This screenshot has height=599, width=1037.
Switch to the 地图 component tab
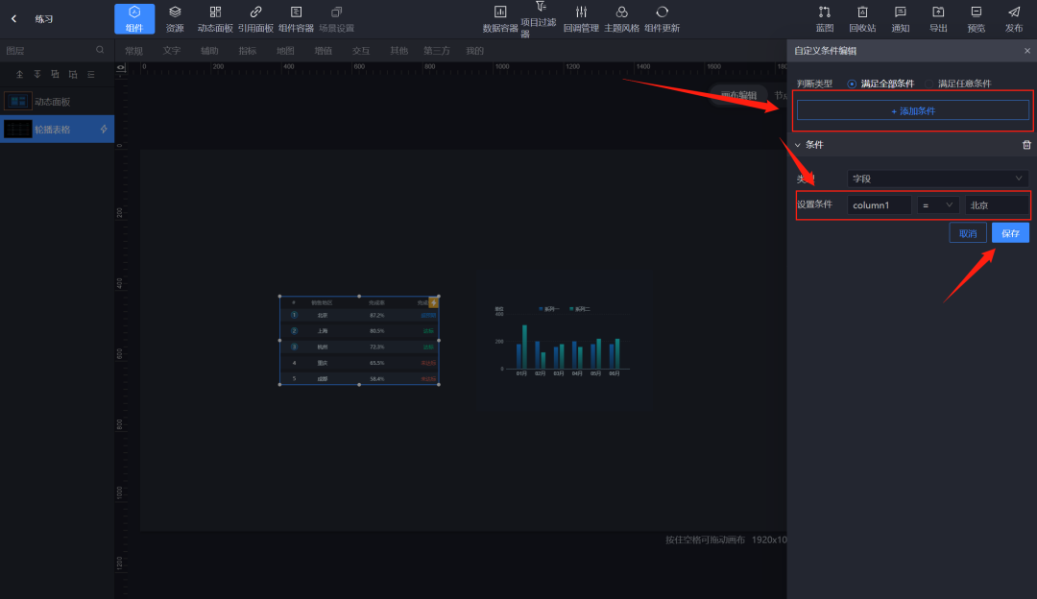tap(285, 51)
